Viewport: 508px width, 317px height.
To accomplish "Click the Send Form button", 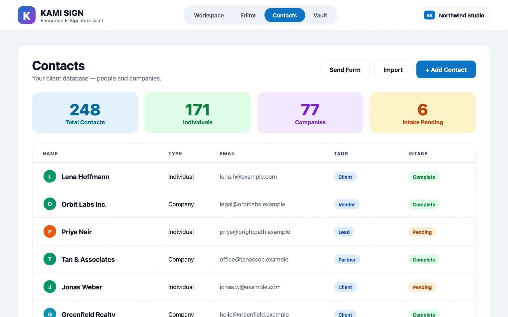I will click(x=345, y=69).
